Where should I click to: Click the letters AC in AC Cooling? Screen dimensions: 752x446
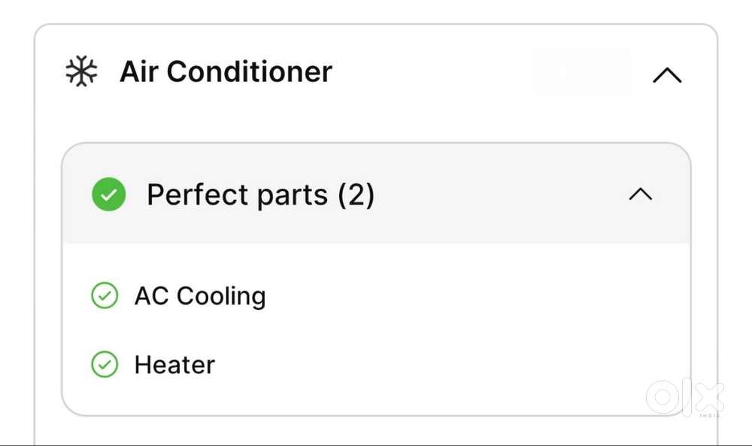tap(151, 296)
